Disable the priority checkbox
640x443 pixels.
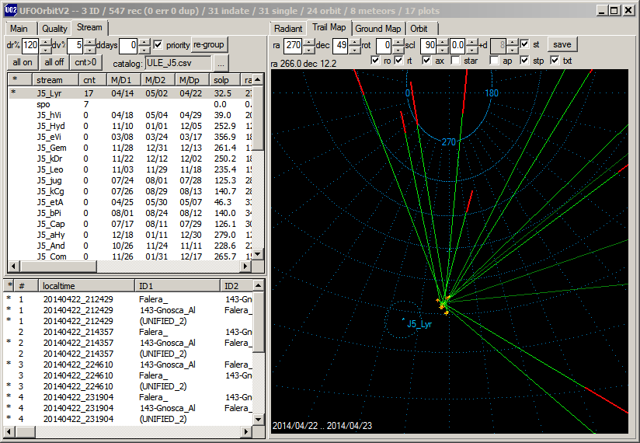coord(158,45)
